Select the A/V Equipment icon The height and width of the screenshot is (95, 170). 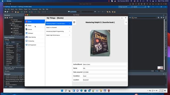pos(27,45)
